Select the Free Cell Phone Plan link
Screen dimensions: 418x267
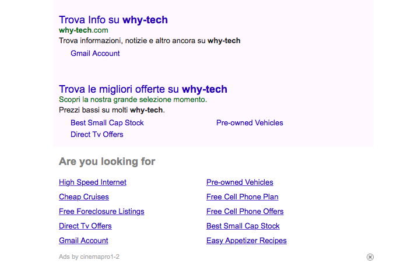click(x=243, y=196)
